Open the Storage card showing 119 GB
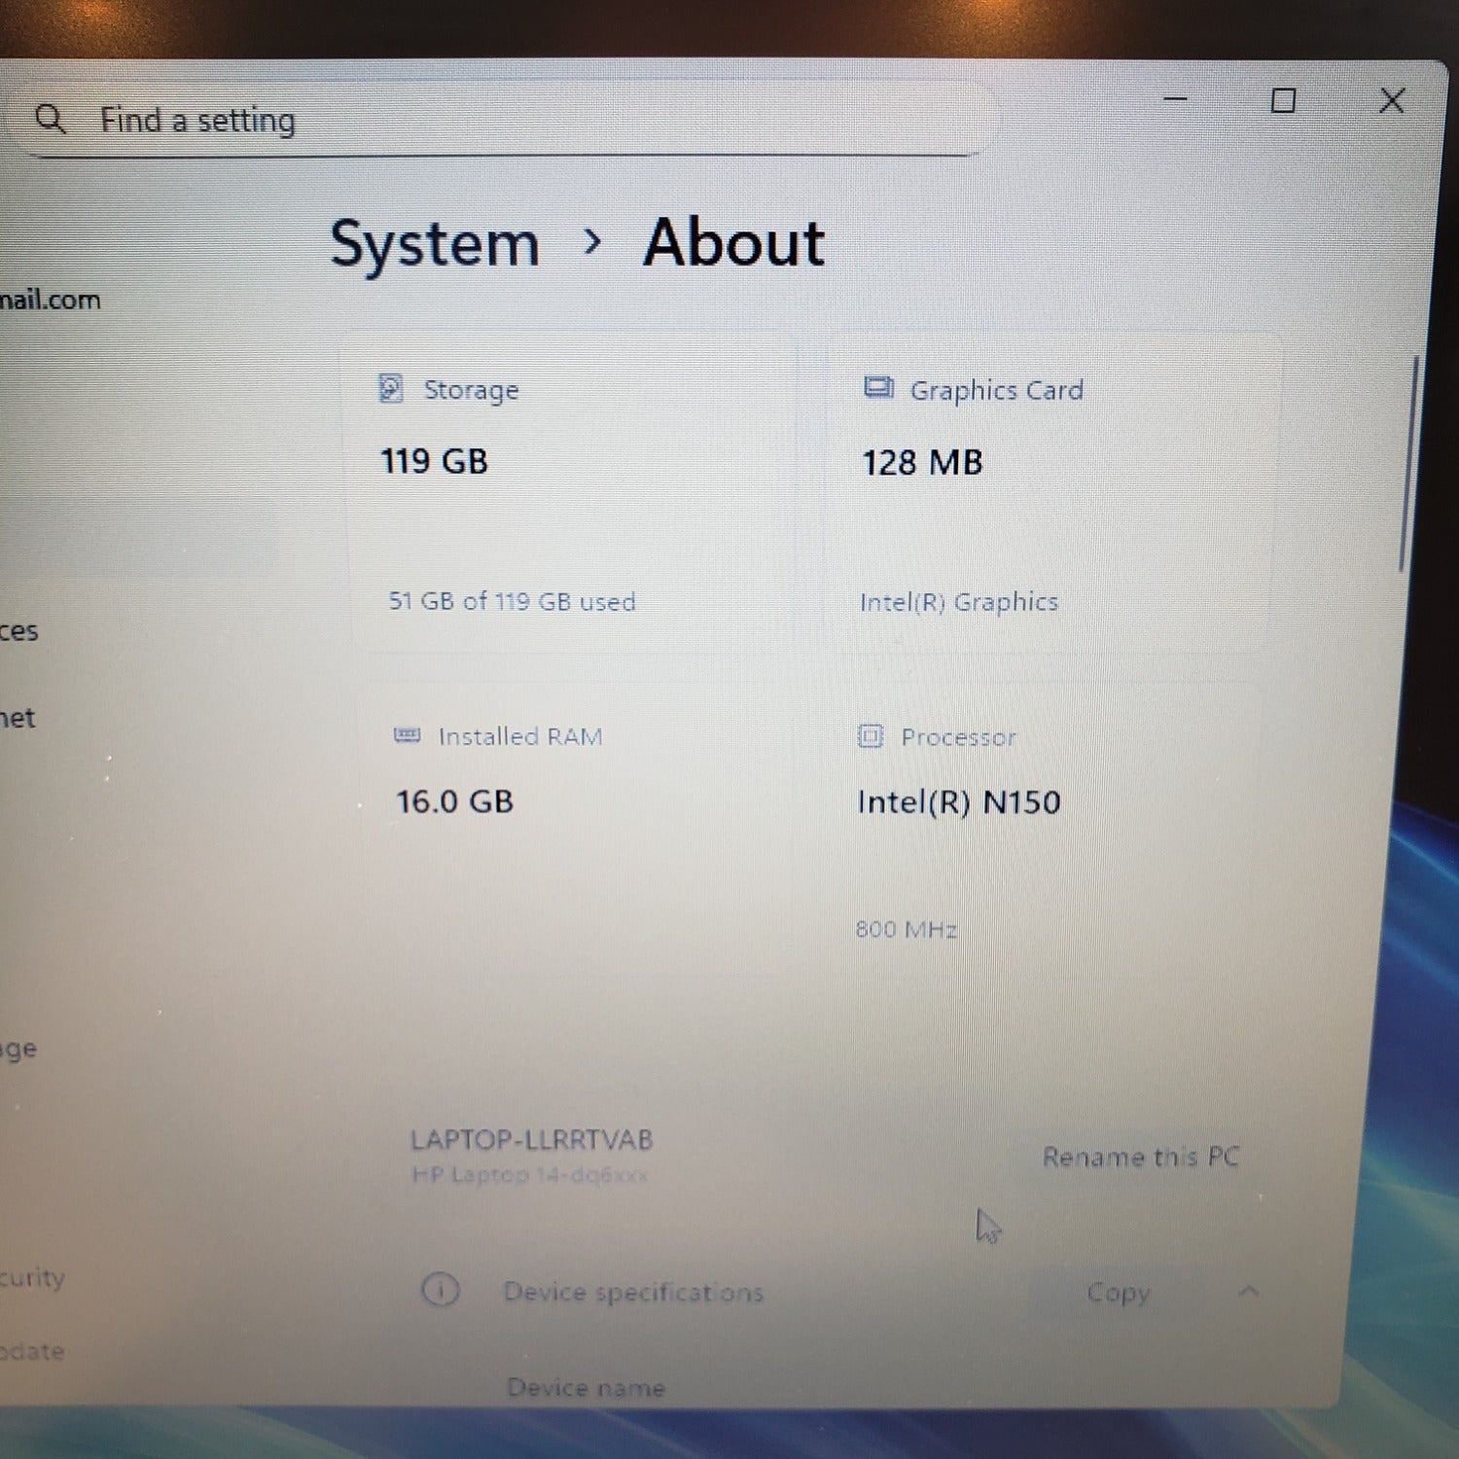 (x=570, y=498)
